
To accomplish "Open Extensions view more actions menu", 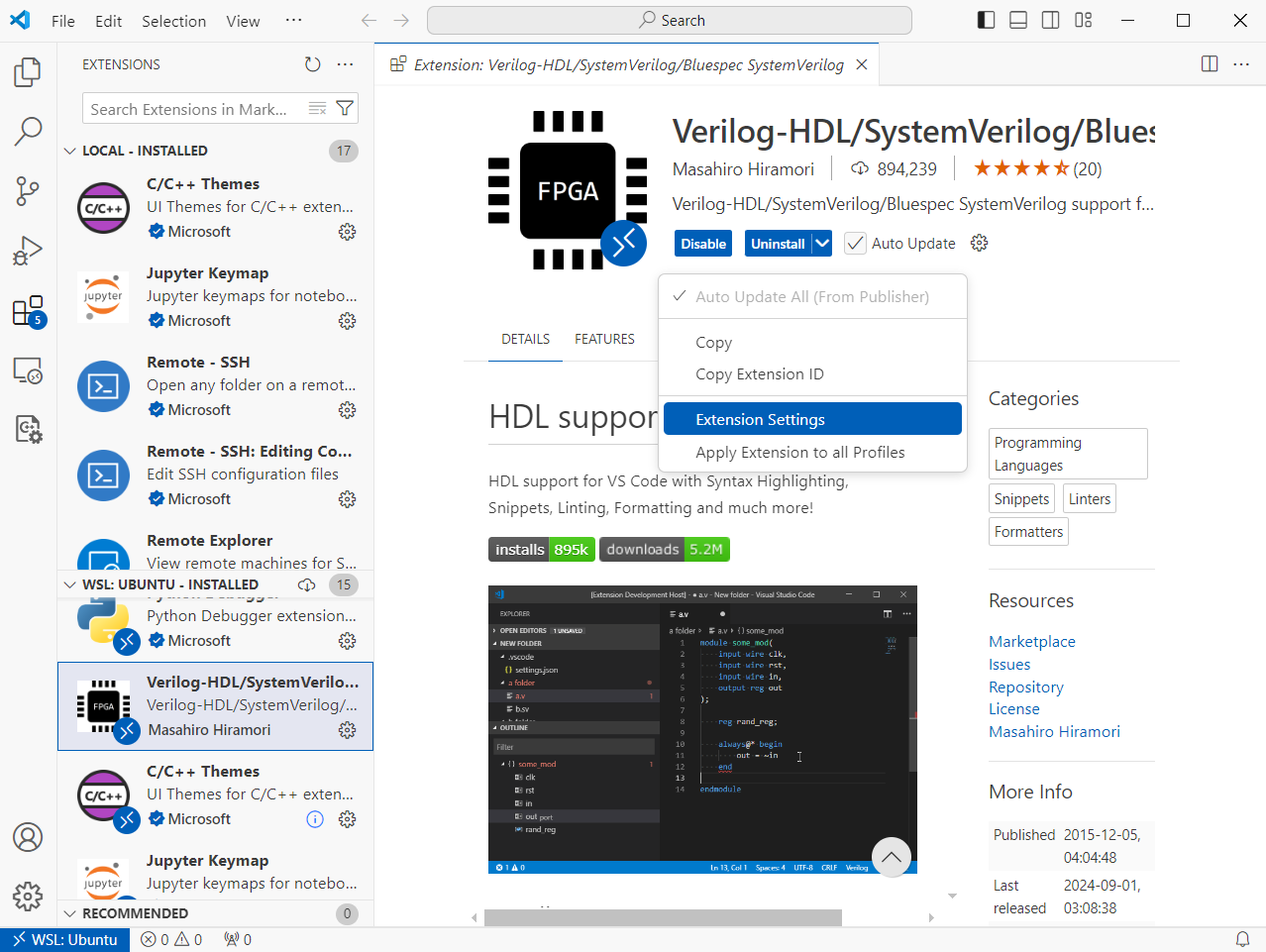I will coord(345,64).
